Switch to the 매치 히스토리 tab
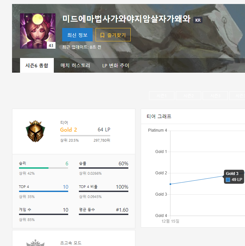Viewport: 245px width, 246px height. tap(75, 65)
